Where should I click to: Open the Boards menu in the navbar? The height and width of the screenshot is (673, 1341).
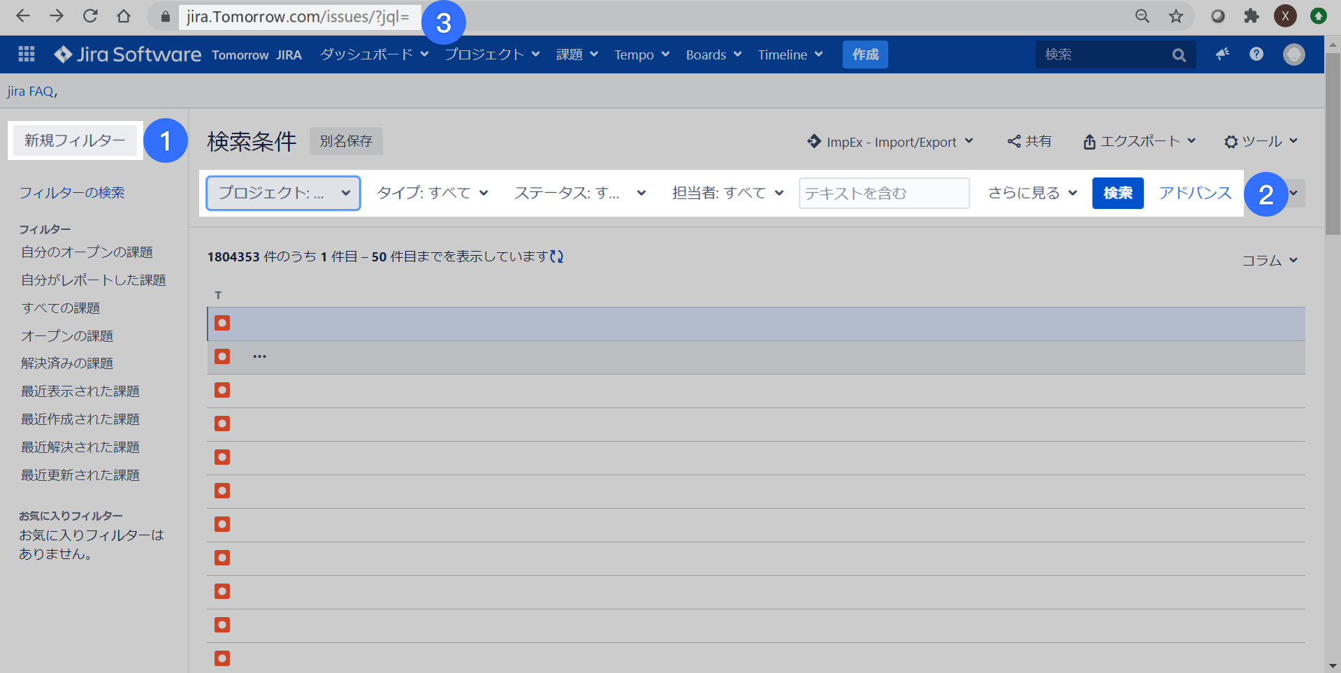pos(713,55)
